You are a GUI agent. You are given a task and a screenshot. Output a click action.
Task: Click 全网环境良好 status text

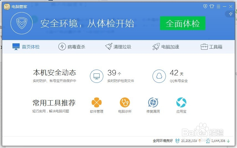click(x=163, y=141)
